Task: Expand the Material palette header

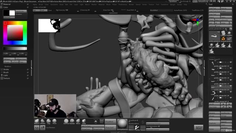Action: pyautogui.click(x=7, y=4)
